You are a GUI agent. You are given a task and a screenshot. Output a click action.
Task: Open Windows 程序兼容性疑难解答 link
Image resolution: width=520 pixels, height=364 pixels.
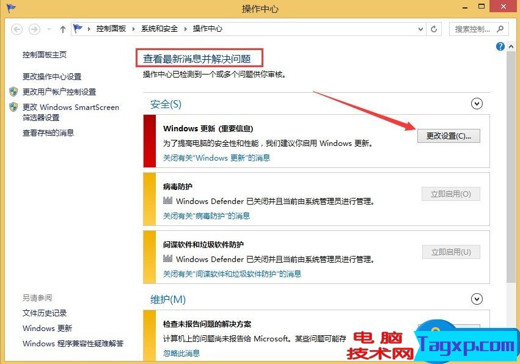[x=73, y=343]
